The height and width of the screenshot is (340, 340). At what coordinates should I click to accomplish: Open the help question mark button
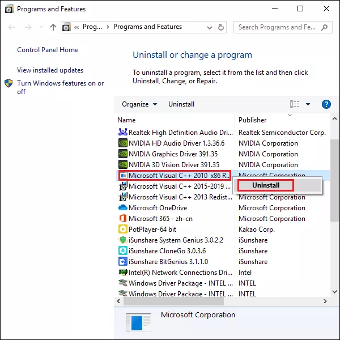[x=326, y=104]
